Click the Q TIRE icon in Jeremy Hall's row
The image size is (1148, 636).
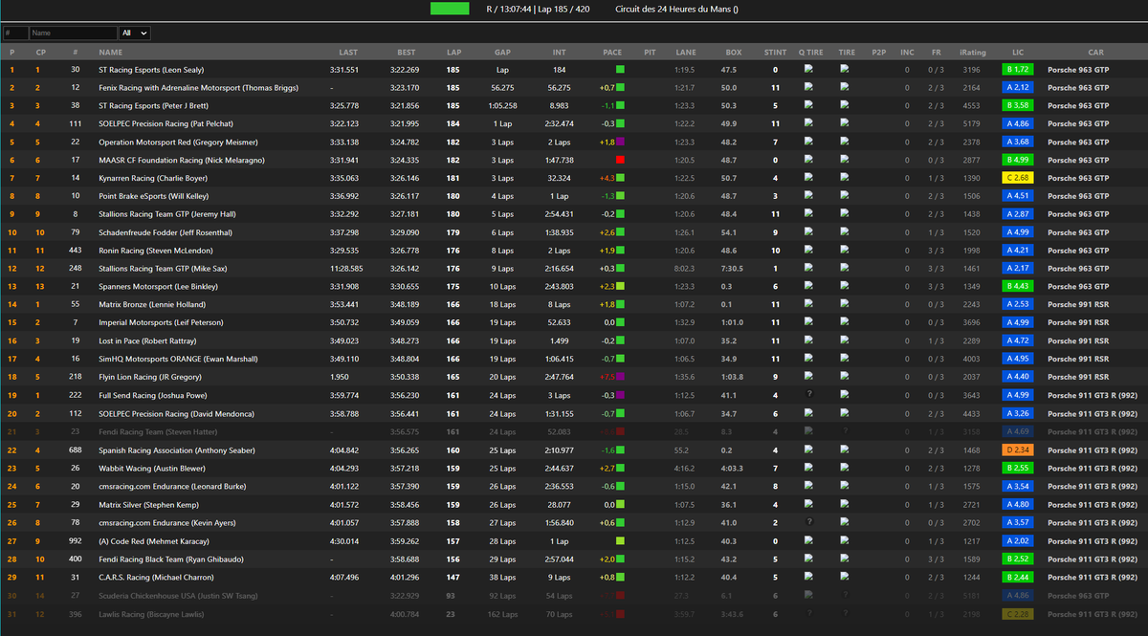click(809, 214)
